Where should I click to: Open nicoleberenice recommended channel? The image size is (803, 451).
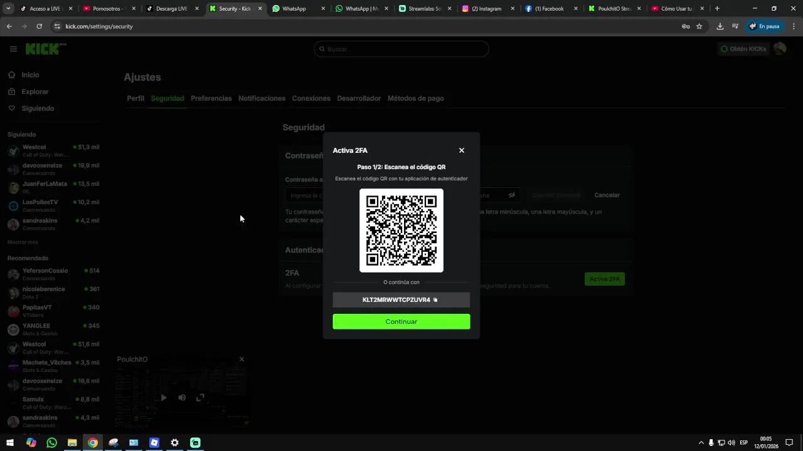click(x=53, y=293)
